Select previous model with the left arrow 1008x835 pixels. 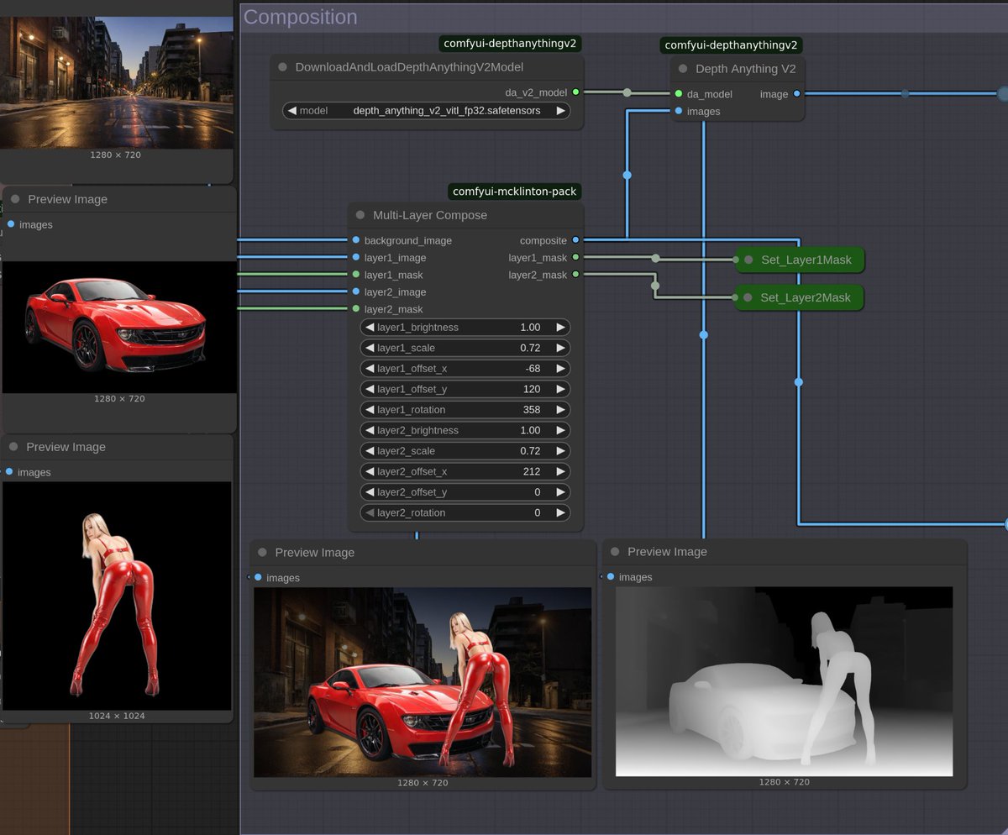[291, 110]
